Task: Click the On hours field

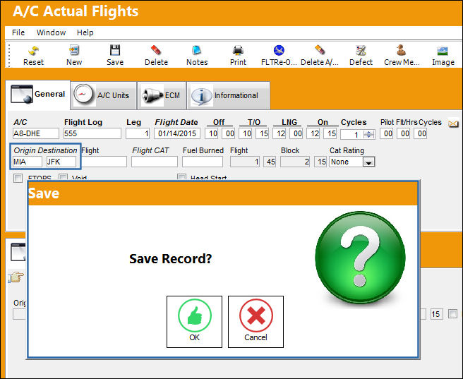Action: point(313,133)
